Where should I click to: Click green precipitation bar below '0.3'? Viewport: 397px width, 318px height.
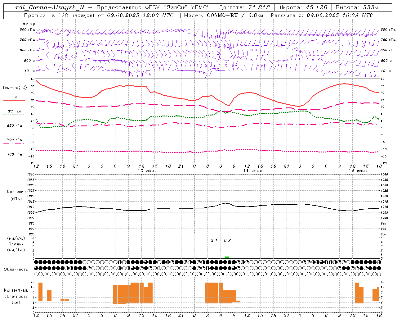227,257
